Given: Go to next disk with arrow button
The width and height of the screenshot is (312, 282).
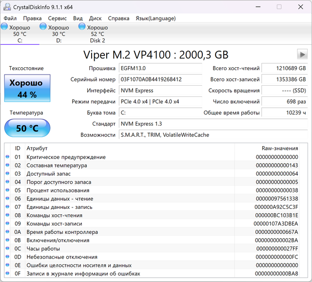Looking at the screenshot, I should click(302, 54).
